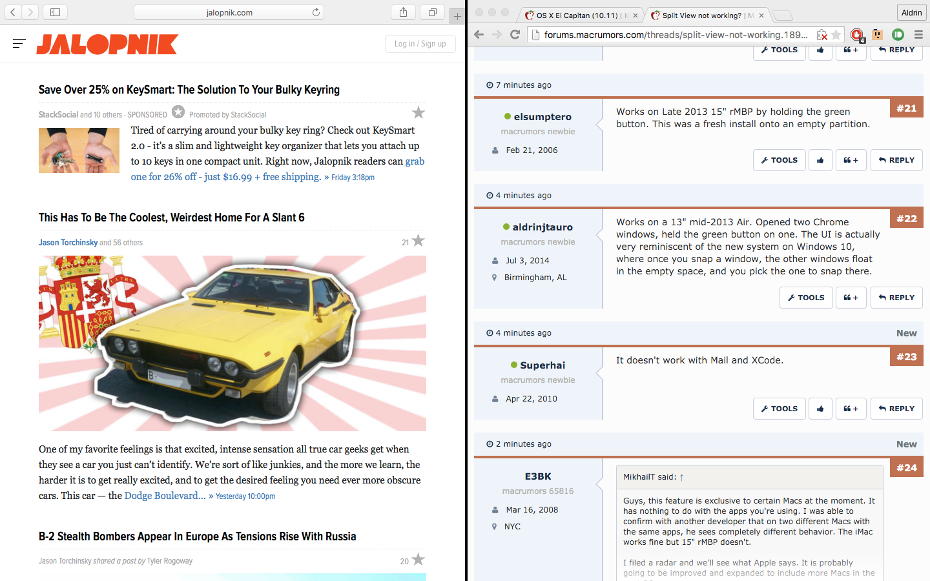Viewport: 930px width, 581px height.
Task: Open the AdBlock extension showing 4
Action: 856,35
